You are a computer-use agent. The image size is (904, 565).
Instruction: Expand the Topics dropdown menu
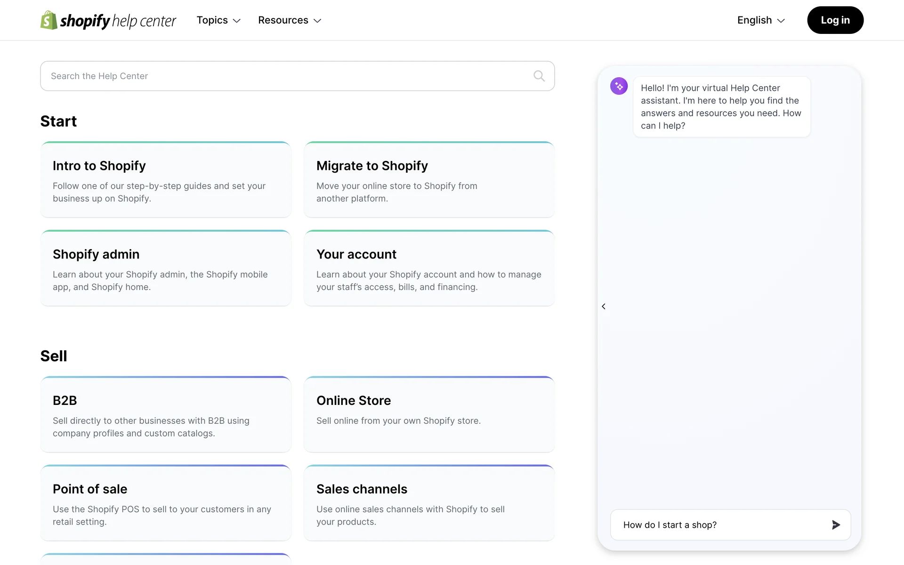pos(218,20)
